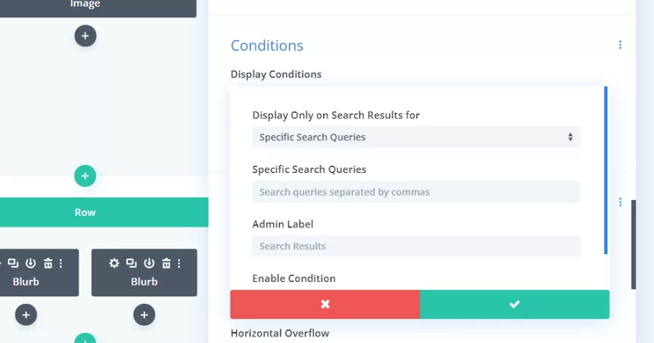
Task: Open the Specific Search Queries dropdown
Action: click(416, 137)
